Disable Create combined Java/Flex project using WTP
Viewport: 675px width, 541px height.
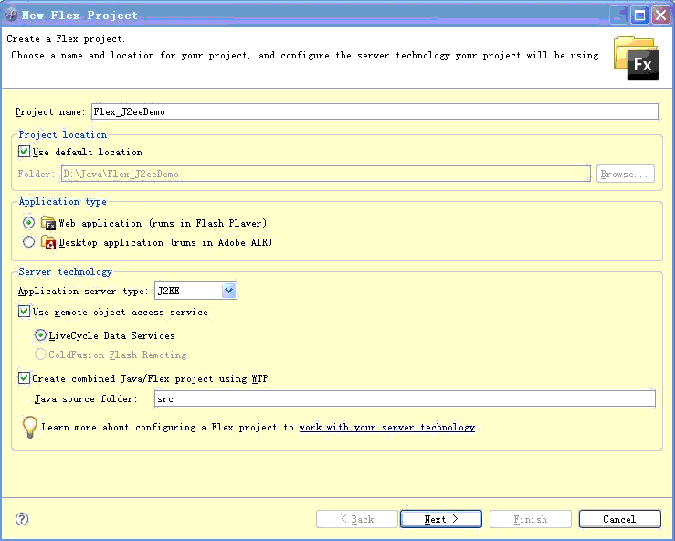pyautogui.click(x=24, y=378)
